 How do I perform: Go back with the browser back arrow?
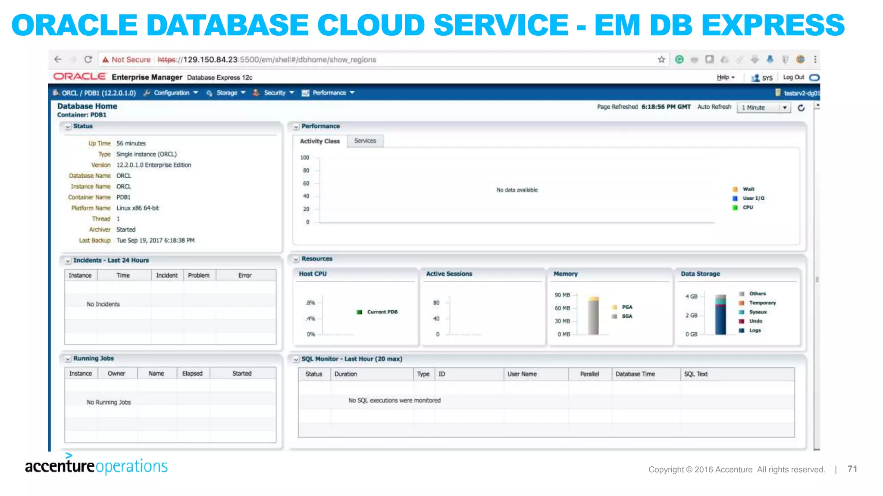pos(58,59)
